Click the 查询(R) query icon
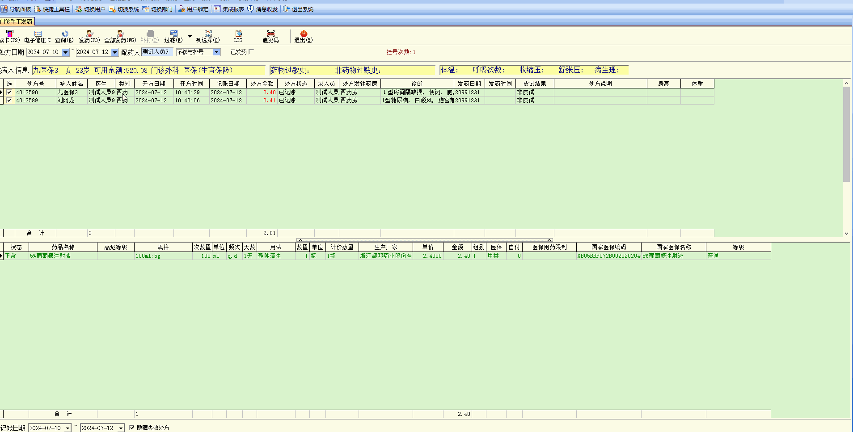Screen dimensions: 853x432 65,34
